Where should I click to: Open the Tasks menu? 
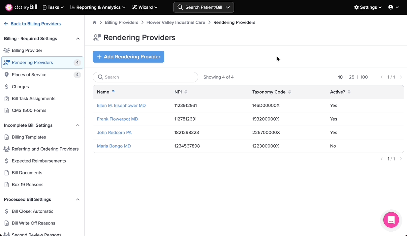tap(53, 7)
